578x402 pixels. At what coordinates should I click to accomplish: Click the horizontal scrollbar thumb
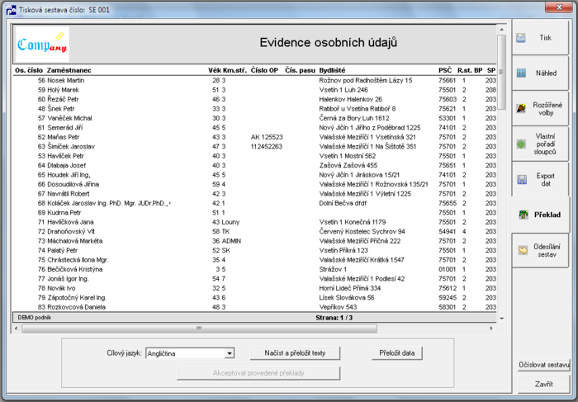click(199, 328)
